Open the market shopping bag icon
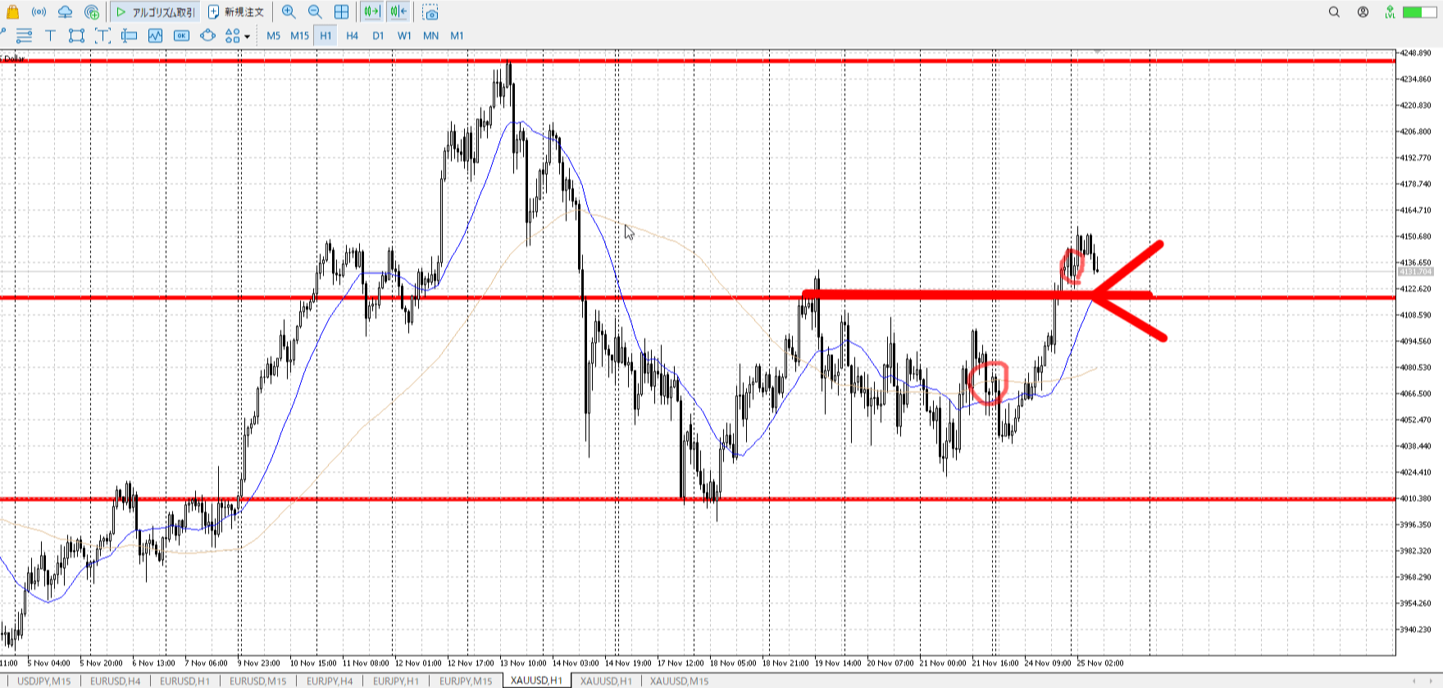This screenshot has width=1443, height=688. (12, 12)
